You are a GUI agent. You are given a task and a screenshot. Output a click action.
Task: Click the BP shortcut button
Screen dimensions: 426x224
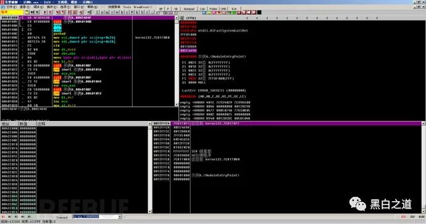pyautogui.click(x=161, y=9)
